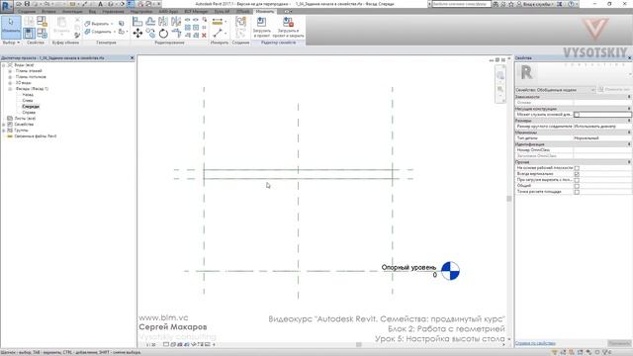Toggle Room Calculation Point checkbox
Viewport: 633px width, 356px height.
pyautogui.click(x=577, y=192)
